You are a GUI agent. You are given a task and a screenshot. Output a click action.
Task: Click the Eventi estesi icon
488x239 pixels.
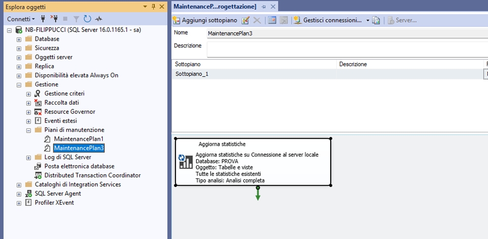coord(38,121)
